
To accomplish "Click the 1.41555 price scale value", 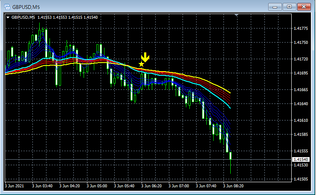I will [301, 151].
